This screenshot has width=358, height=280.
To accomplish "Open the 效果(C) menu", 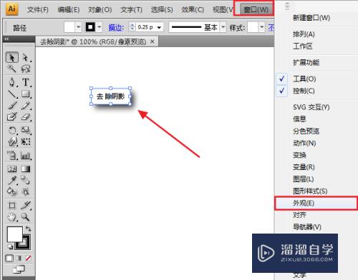I will point(193,10).
